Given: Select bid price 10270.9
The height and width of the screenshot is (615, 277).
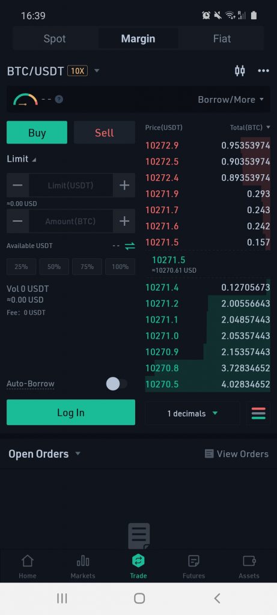Looking at the screenshot, I should coord(162,352).
